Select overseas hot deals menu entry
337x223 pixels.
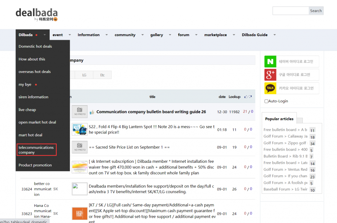click(x=35, y=72)
